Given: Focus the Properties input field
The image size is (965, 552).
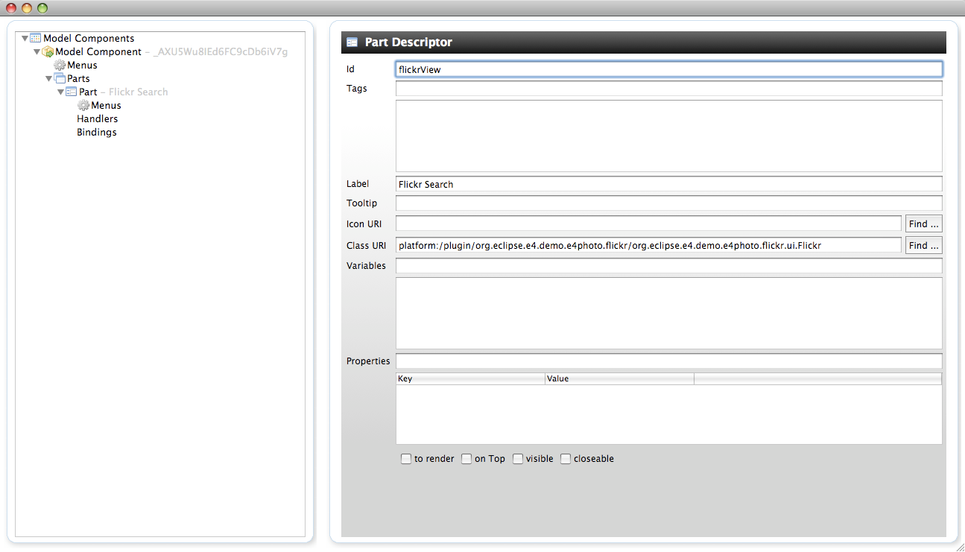Looking at the screenshot, I should click(669, 361).
